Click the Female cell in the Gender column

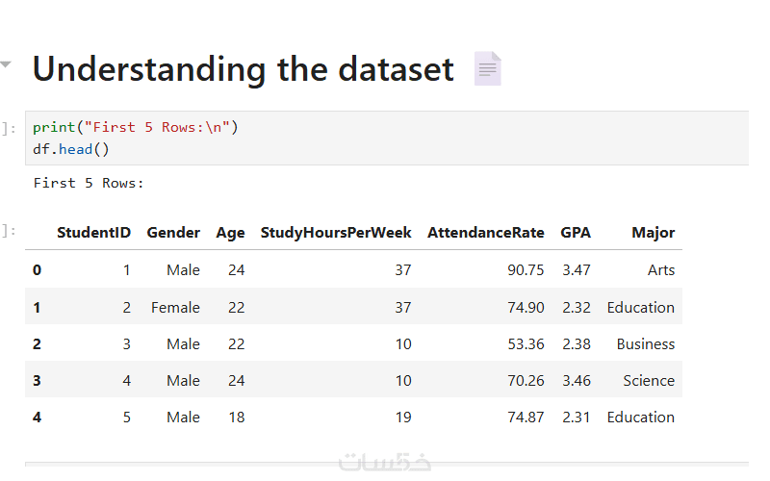(175, 308)
